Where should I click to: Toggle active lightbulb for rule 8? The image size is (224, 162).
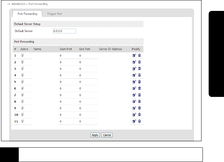(x=23, y=101)
